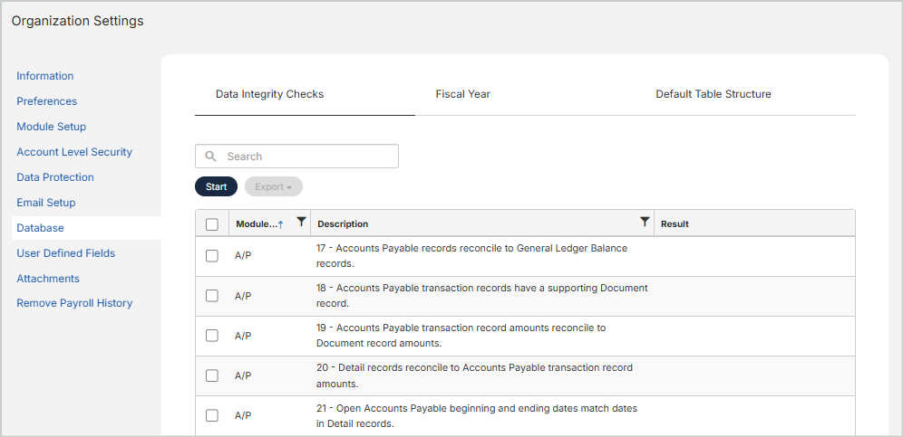Check the box for check 17 row

click(212, 256)
